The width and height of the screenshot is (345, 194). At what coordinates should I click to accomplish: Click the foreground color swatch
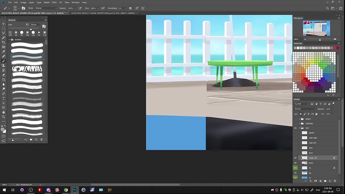coord(2,130)
